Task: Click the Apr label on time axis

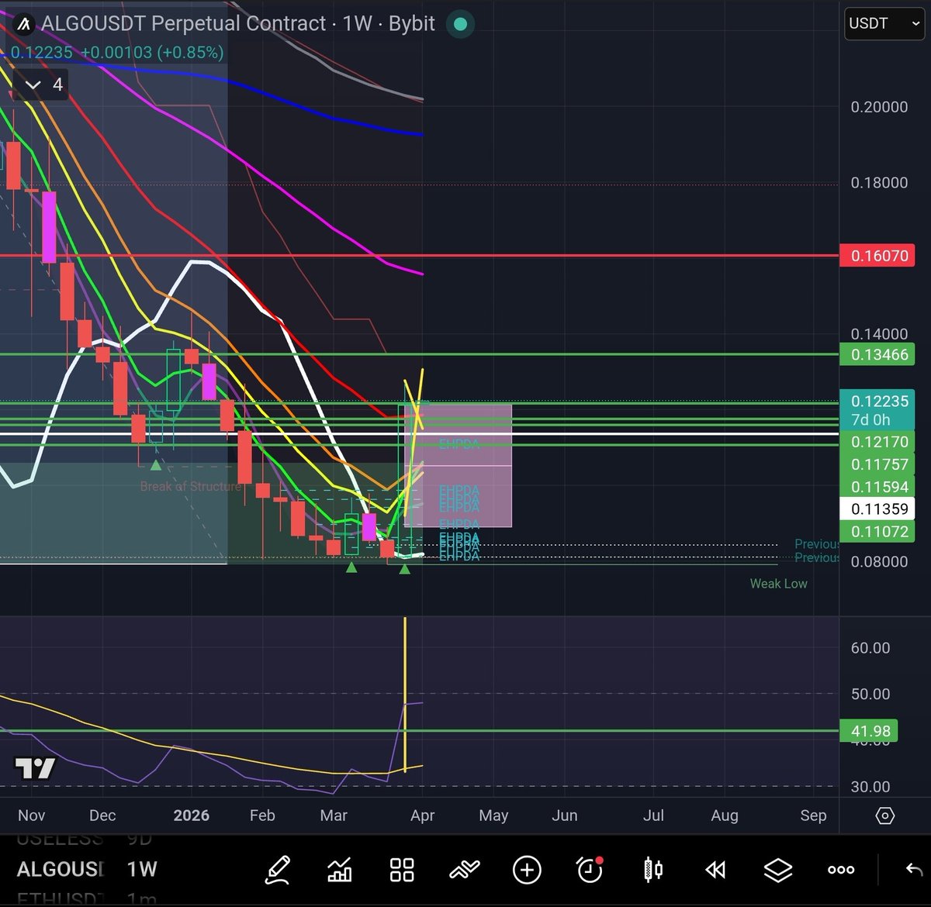Action: tap(422, 816)
